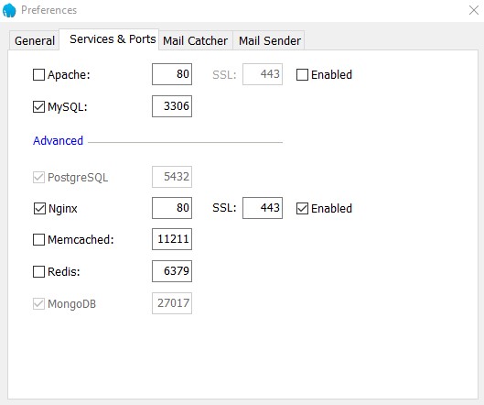Select the Services & Ports tab
This screenshot has width=484, height=405.
point(113,39)
